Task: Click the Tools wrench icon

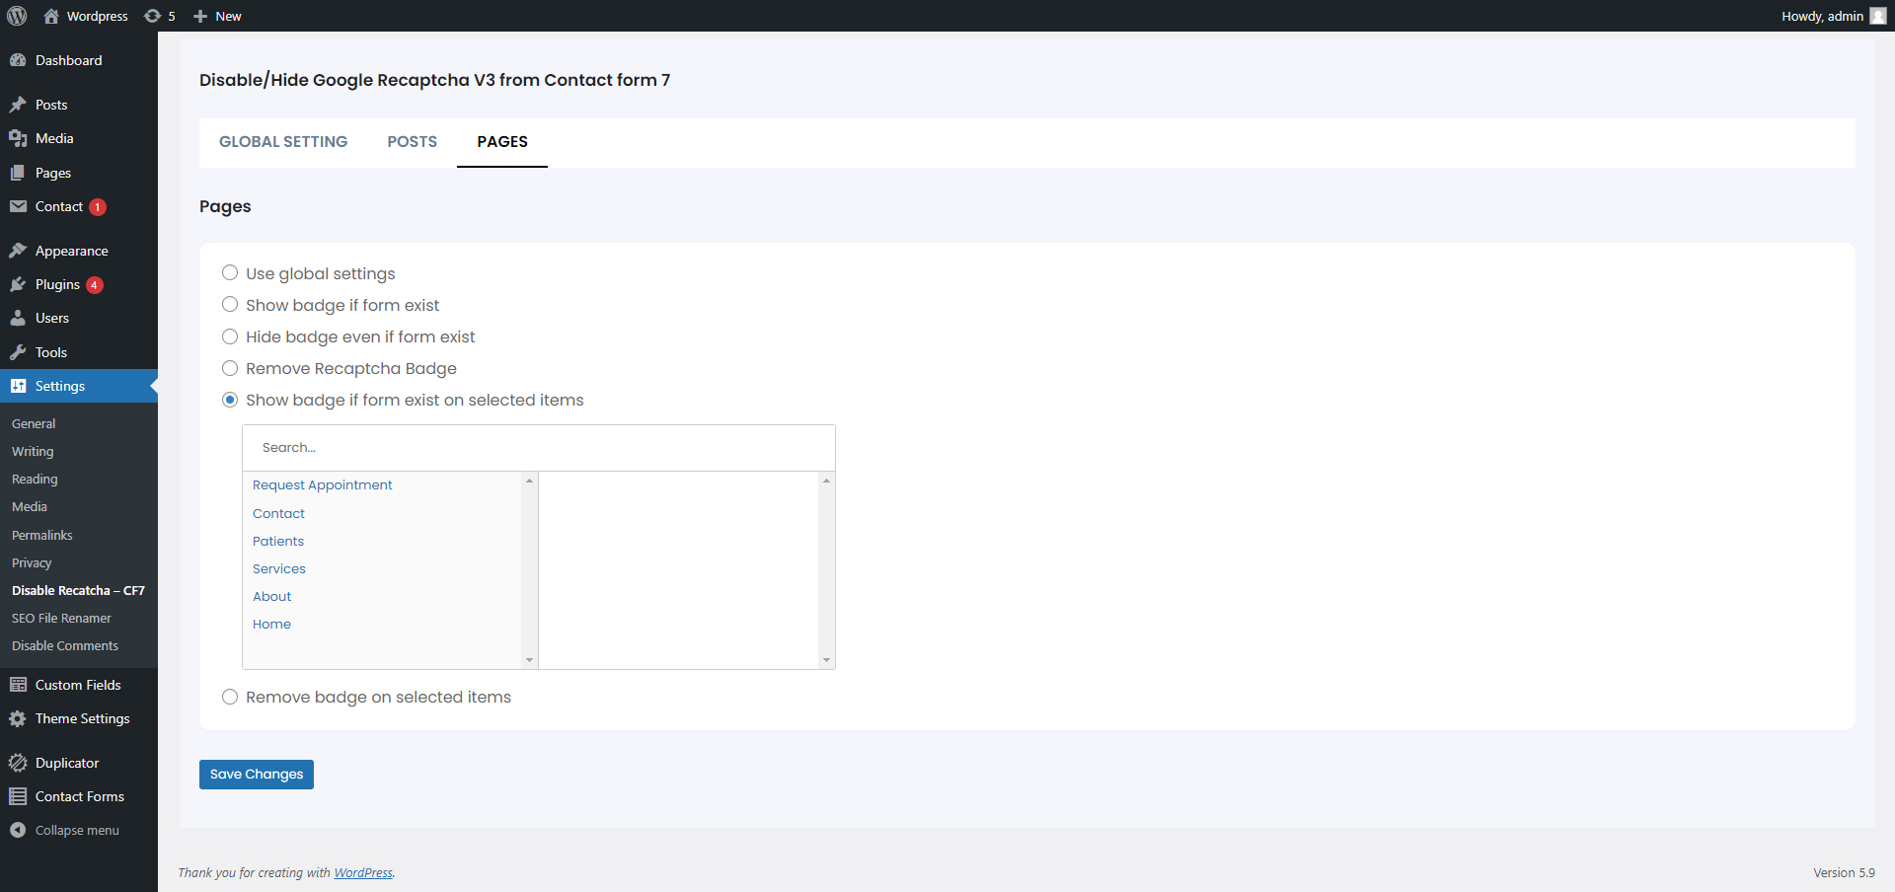Action: [x=18, y=352]
